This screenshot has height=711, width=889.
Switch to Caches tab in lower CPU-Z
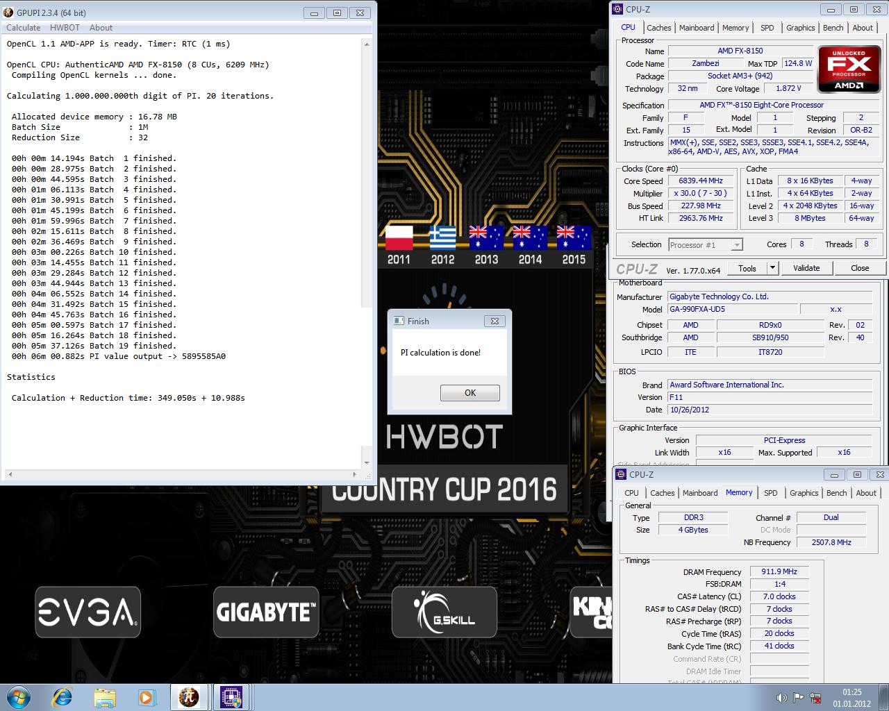coord(662,493)
